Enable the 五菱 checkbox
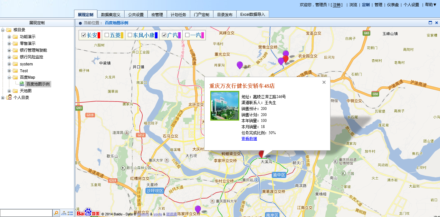Viewport: 440px width, 217px height. click(107, 35)
